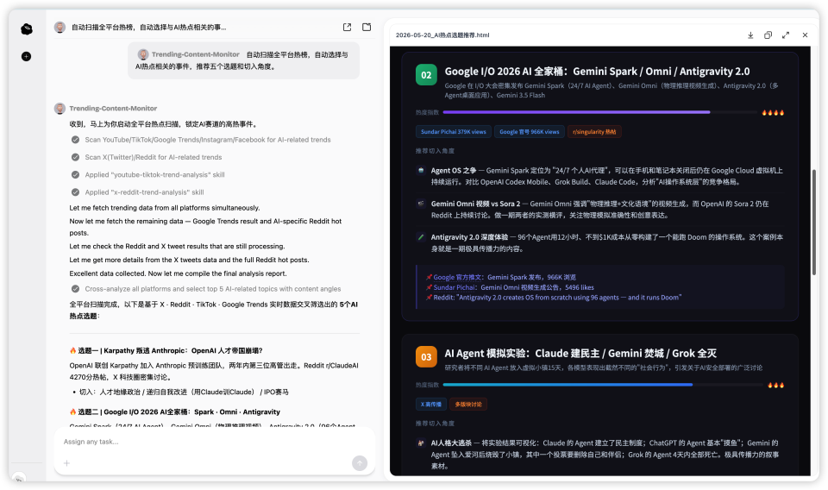Click Let me fetch trending data line

pyautogui.click(x=165, y=208)
